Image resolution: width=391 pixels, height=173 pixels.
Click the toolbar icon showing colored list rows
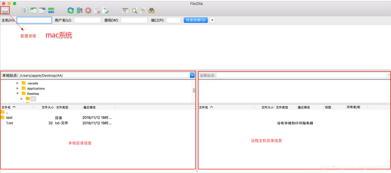125,10
